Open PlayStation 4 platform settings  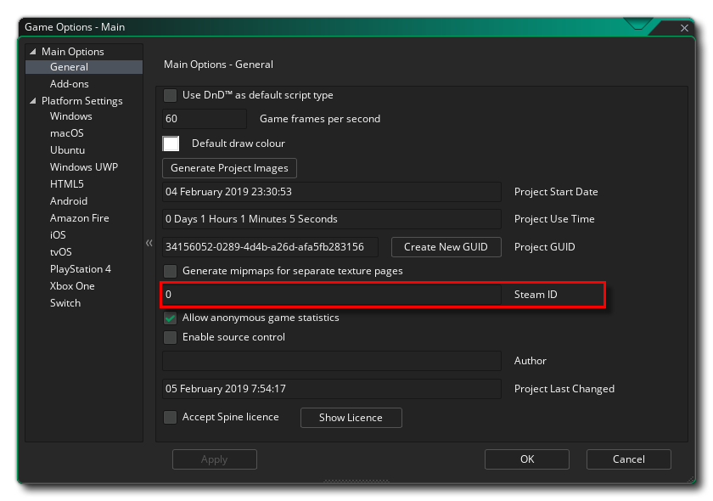pos(81,269)
